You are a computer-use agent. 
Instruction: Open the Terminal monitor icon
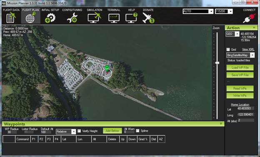pos(114,18)
